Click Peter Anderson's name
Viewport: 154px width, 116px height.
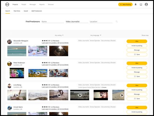click(19, 63)
